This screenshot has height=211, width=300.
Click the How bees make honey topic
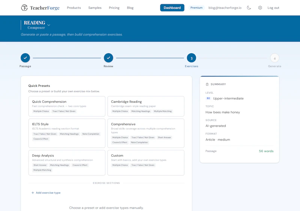(x=222, y=112)
